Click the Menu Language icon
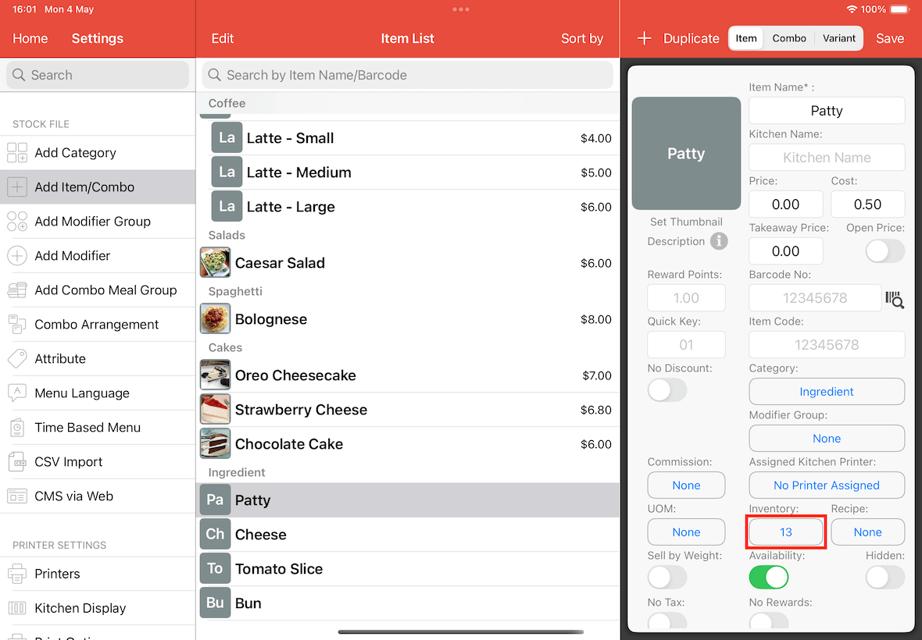The width and height of the screenshot is (922, 640). (17, 393)
